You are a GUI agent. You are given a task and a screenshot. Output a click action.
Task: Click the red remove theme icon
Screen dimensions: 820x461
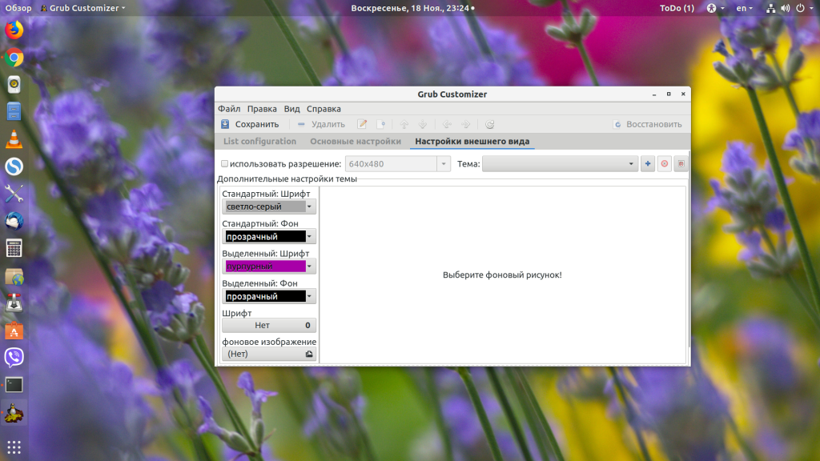coord(664,164)
